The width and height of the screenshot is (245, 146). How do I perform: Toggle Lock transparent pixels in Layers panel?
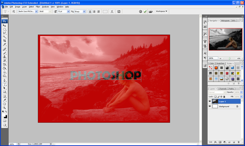[216, 97]
